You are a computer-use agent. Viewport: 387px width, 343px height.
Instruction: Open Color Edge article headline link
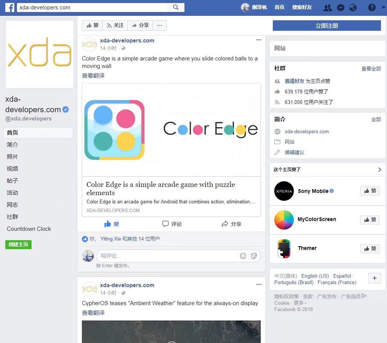point(161,188)
